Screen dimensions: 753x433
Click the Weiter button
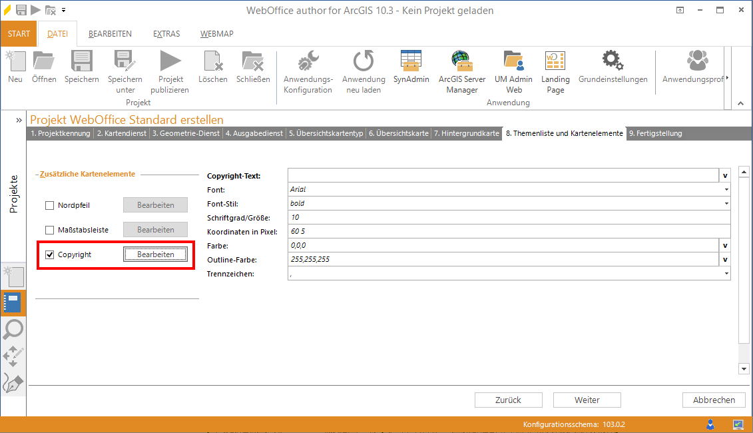pos(587,400)
